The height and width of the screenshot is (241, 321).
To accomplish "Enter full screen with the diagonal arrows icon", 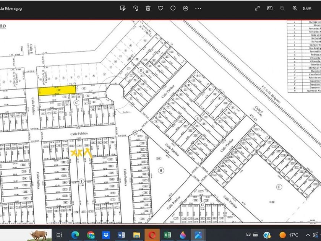I will click(257, 8).
